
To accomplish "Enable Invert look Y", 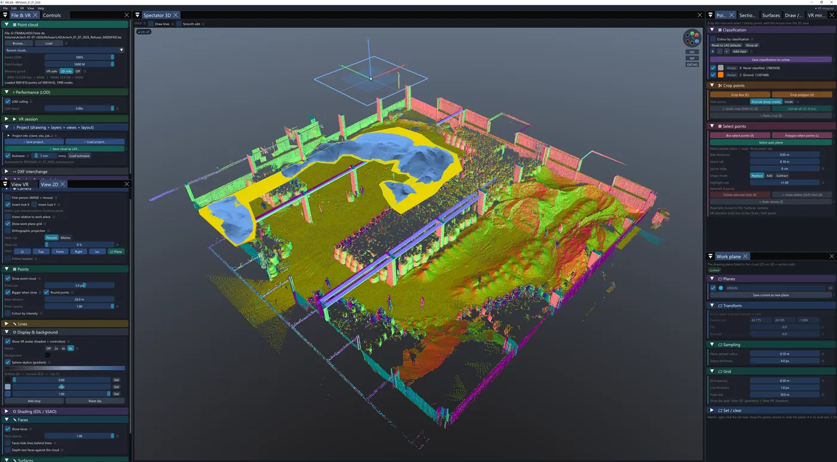I will (x=34, y=204).
